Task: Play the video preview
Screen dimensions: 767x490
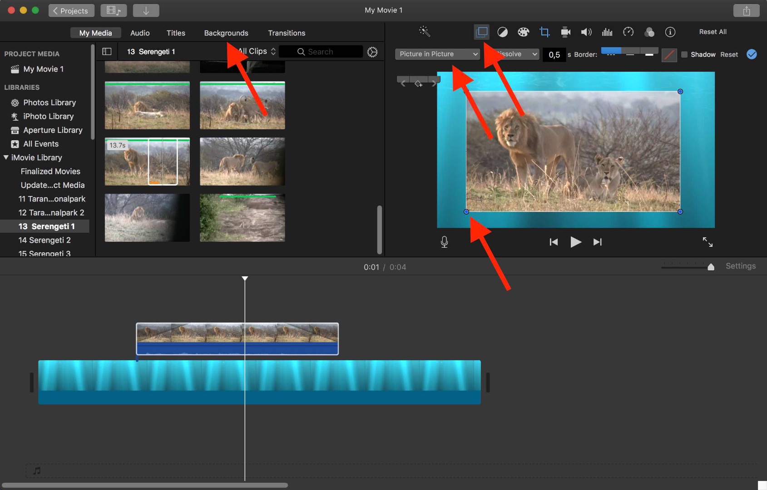Action: tap(575, 242)
